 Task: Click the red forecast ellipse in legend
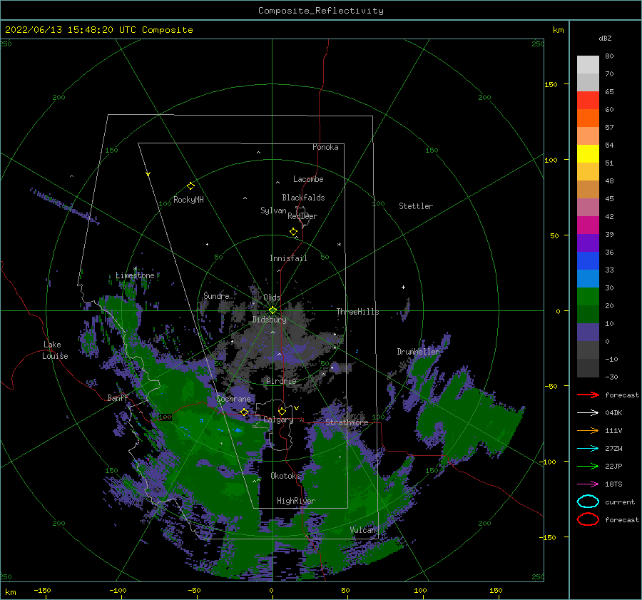[588, 519]
